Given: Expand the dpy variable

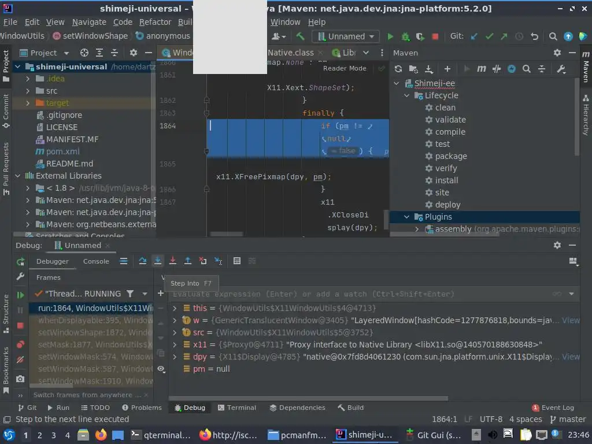Looking at the screenshot, I should pyautogui.click(x=175, y=356).
